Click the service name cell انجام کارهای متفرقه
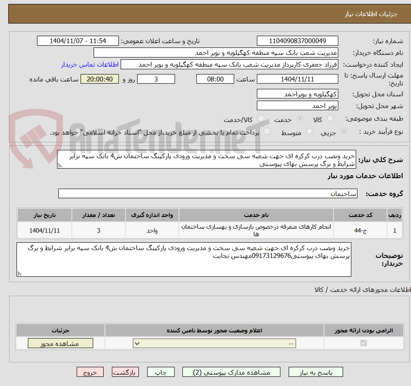The image size is (411, 386). click(x=256, y=230)
